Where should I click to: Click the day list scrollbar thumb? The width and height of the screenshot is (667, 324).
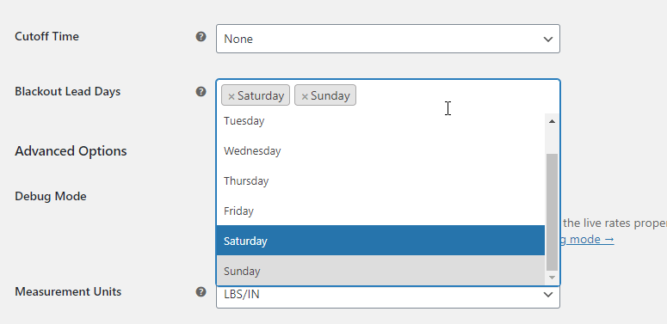pos(553,212)
